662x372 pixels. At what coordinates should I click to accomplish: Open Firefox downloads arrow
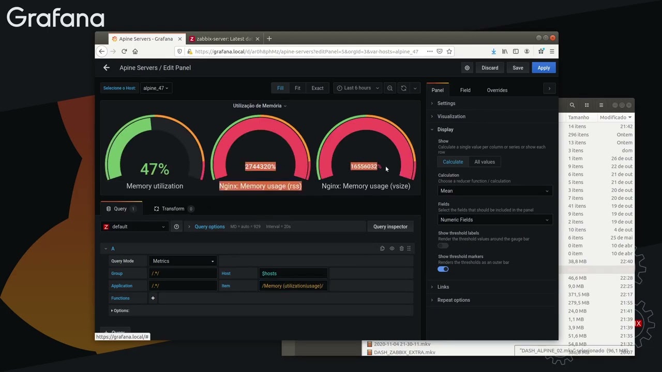(x=493, y=51)
